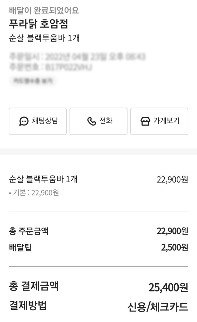197x322 pixels.
Task: Tap the chat bubble icon
Action: [24, 121]
